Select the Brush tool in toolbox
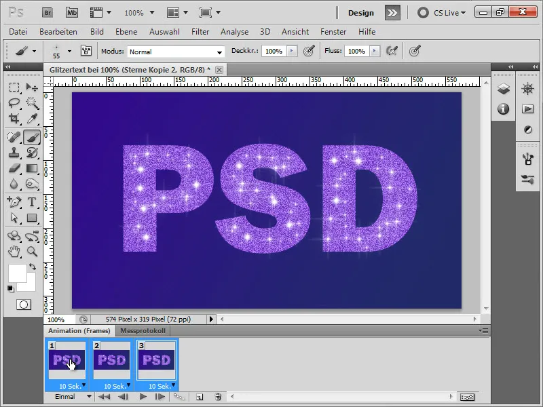 (x=32, y=137)
